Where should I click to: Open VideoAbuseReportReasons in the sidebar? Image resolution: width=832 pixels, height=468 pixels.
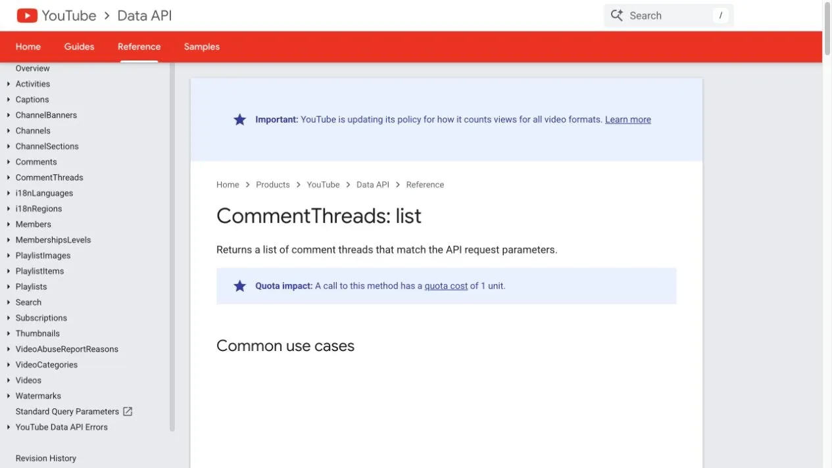[x=67, y=349]
